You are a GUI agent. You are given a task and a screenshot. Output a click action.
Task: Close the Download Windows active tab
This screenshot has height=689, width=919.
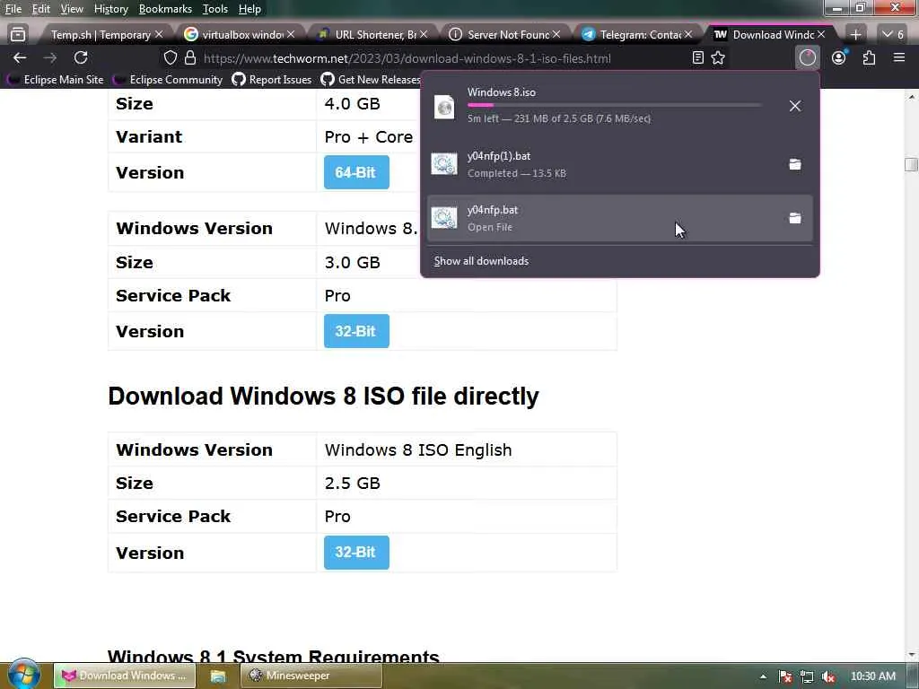coord(821,35)
